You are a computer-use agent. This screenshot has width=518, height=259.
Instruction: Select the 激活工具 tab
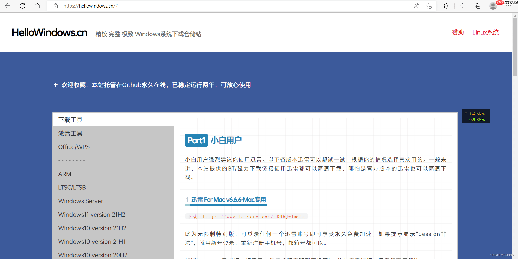(x=114, y=133)
